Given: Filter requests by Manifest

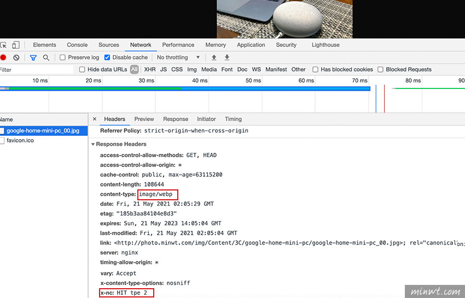Looking at the screenshot, I should [276, 69].
